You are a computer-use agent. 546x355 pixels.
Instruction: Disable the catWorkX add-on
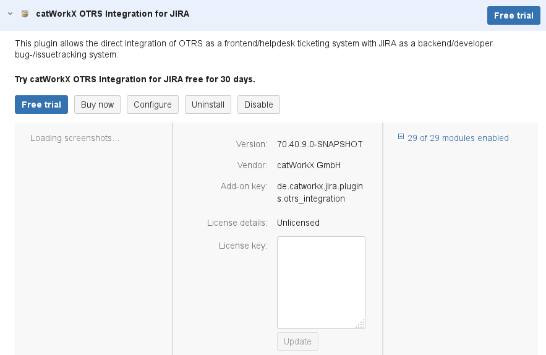pyautogui.click(x=258, y=105)
